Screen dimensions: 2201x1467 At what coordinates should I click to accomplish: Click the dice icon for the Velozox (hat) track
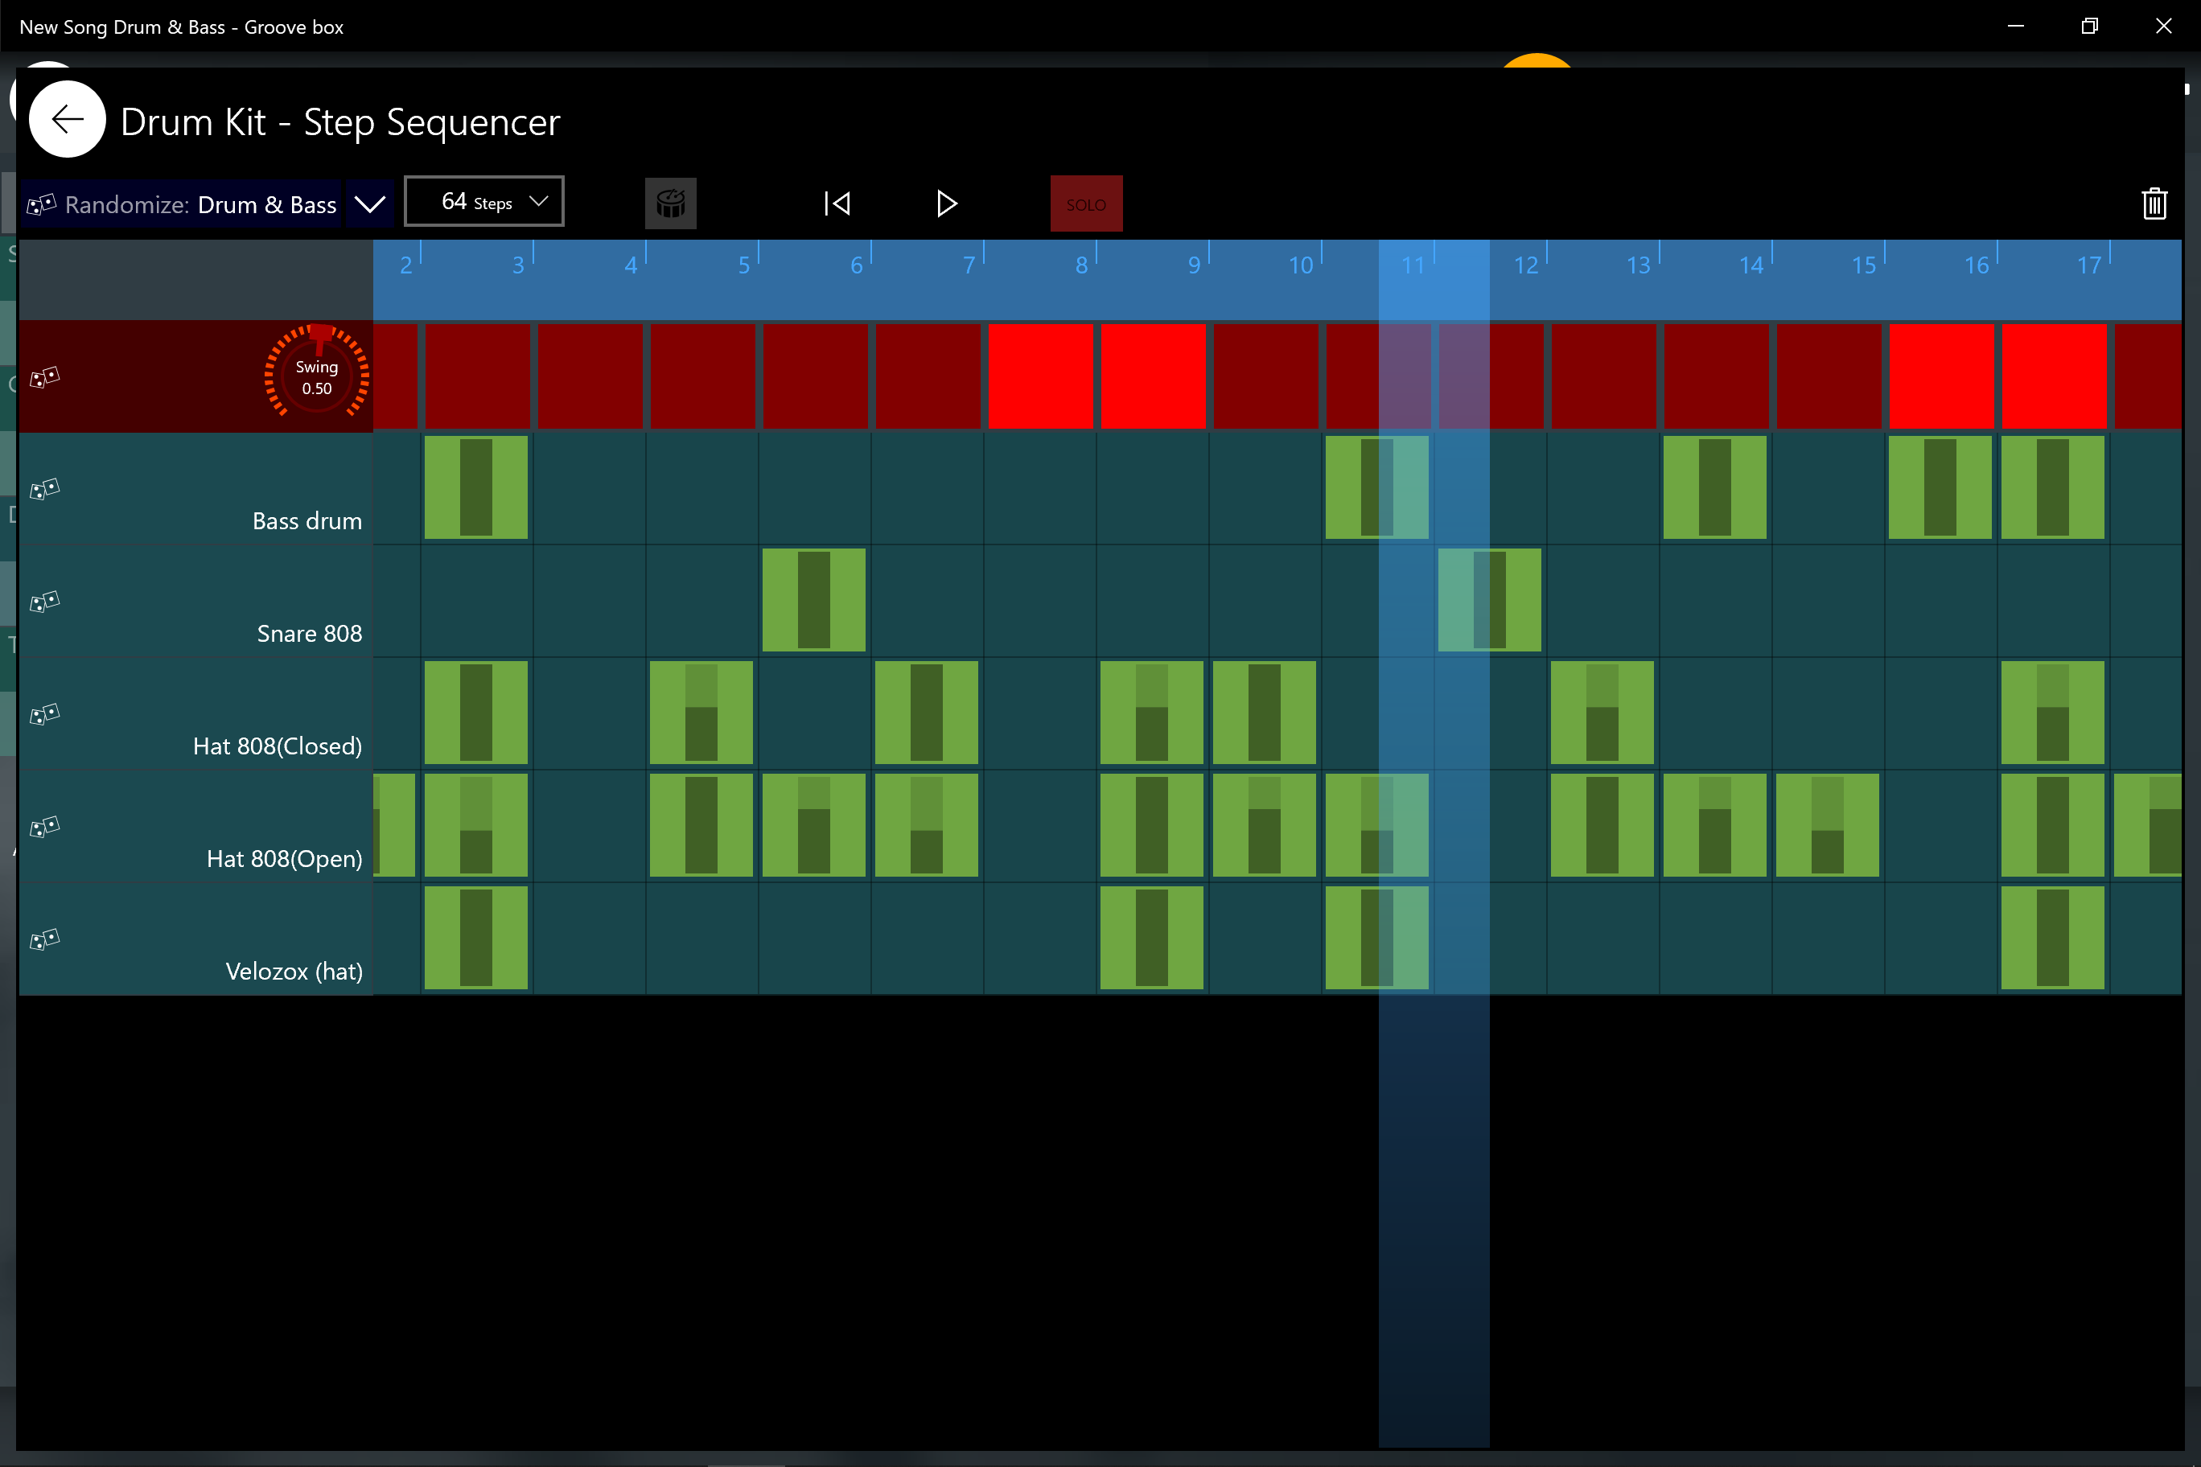pos(44,939)
